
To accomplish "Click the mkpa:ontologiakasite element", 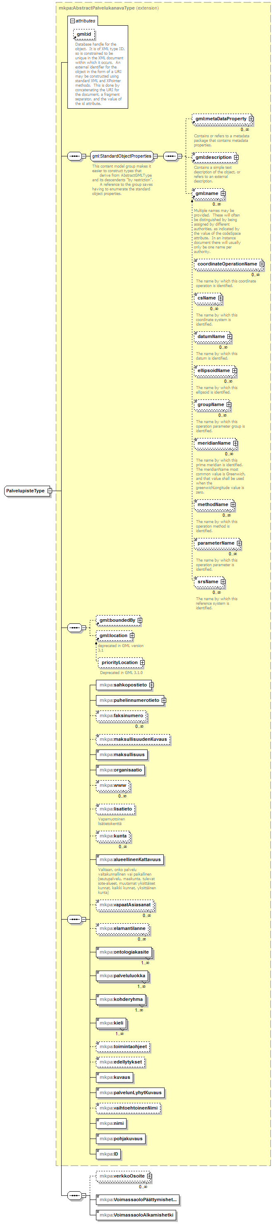I will (124, 952).
